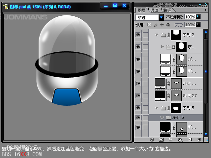Toggle visibility of the 形状 27 layer
Screen dimensions: 211x158
(x=138, y=96)
